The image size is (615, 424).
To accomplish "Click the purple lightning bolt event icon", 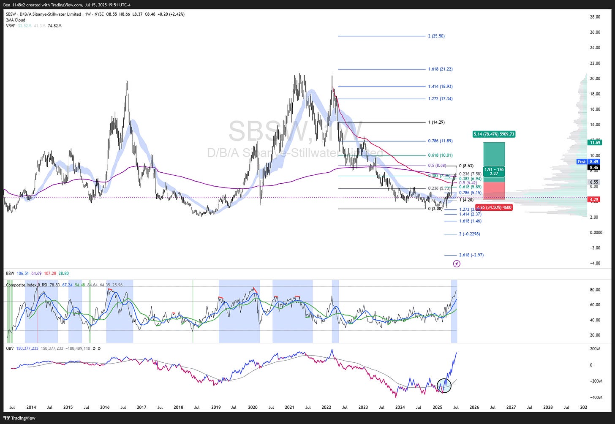I will coord(457,264).
